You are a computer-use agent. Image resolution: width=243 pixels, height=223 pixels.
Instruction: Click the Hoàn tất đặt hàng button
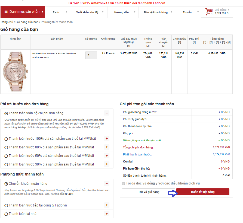(x=203, y=192)
